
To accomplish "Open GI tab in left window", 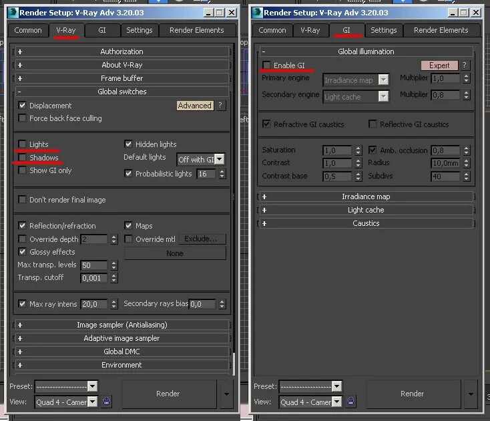I will click(102, 30).
